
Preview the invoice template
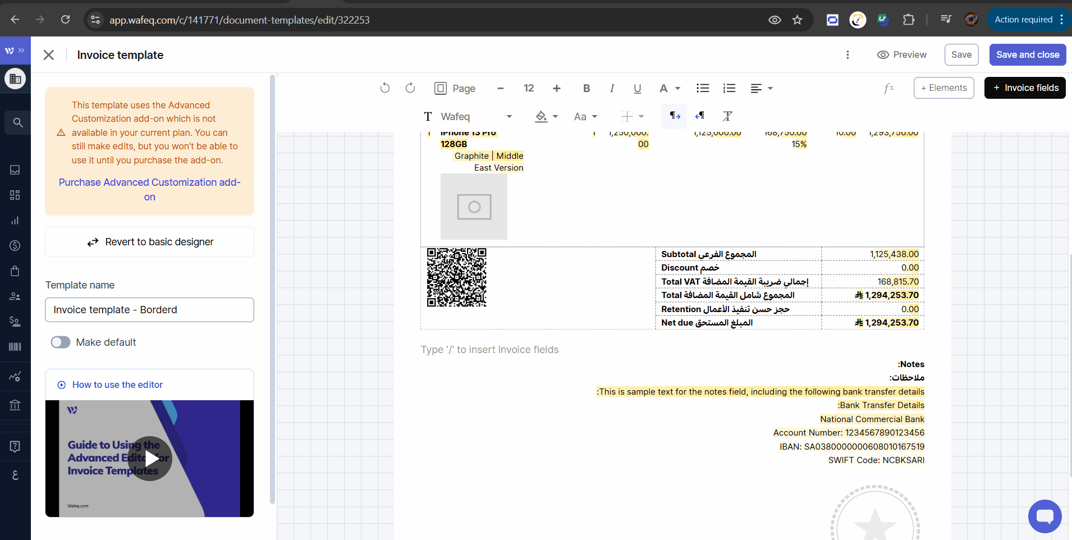point(902,54)
